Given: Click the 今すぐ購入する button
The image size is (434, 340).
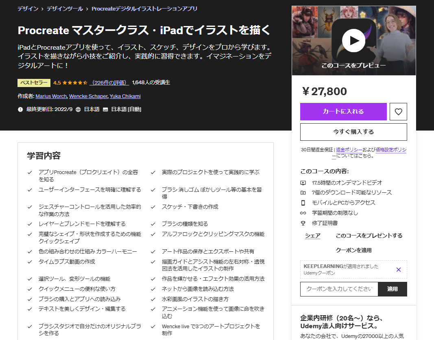Looking at the screenshot, I should 353,132.
